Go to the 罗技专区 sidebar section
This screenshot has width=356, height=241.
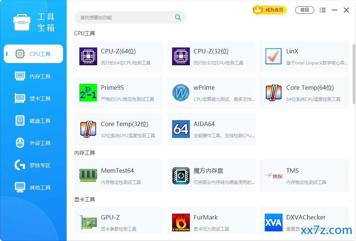(33, 165)
